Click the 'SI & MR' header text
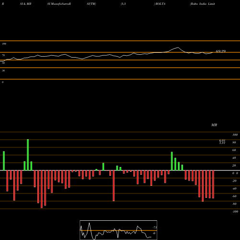Viewport: 240px width, 240px height. [25, 4]
